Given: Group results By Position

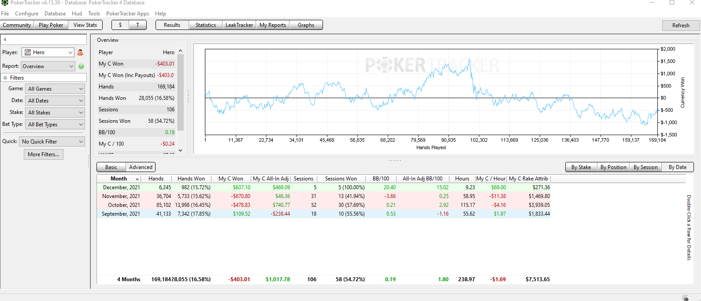Looking at the screenshot, I should coord(613,167).
